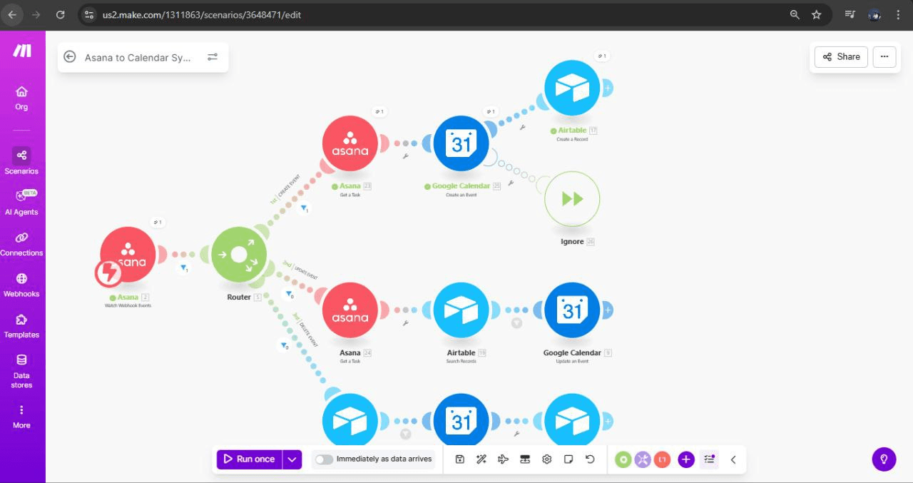Open Data stores in the sidebar
This screenshot has width=913, height=483.
point(21,370)
